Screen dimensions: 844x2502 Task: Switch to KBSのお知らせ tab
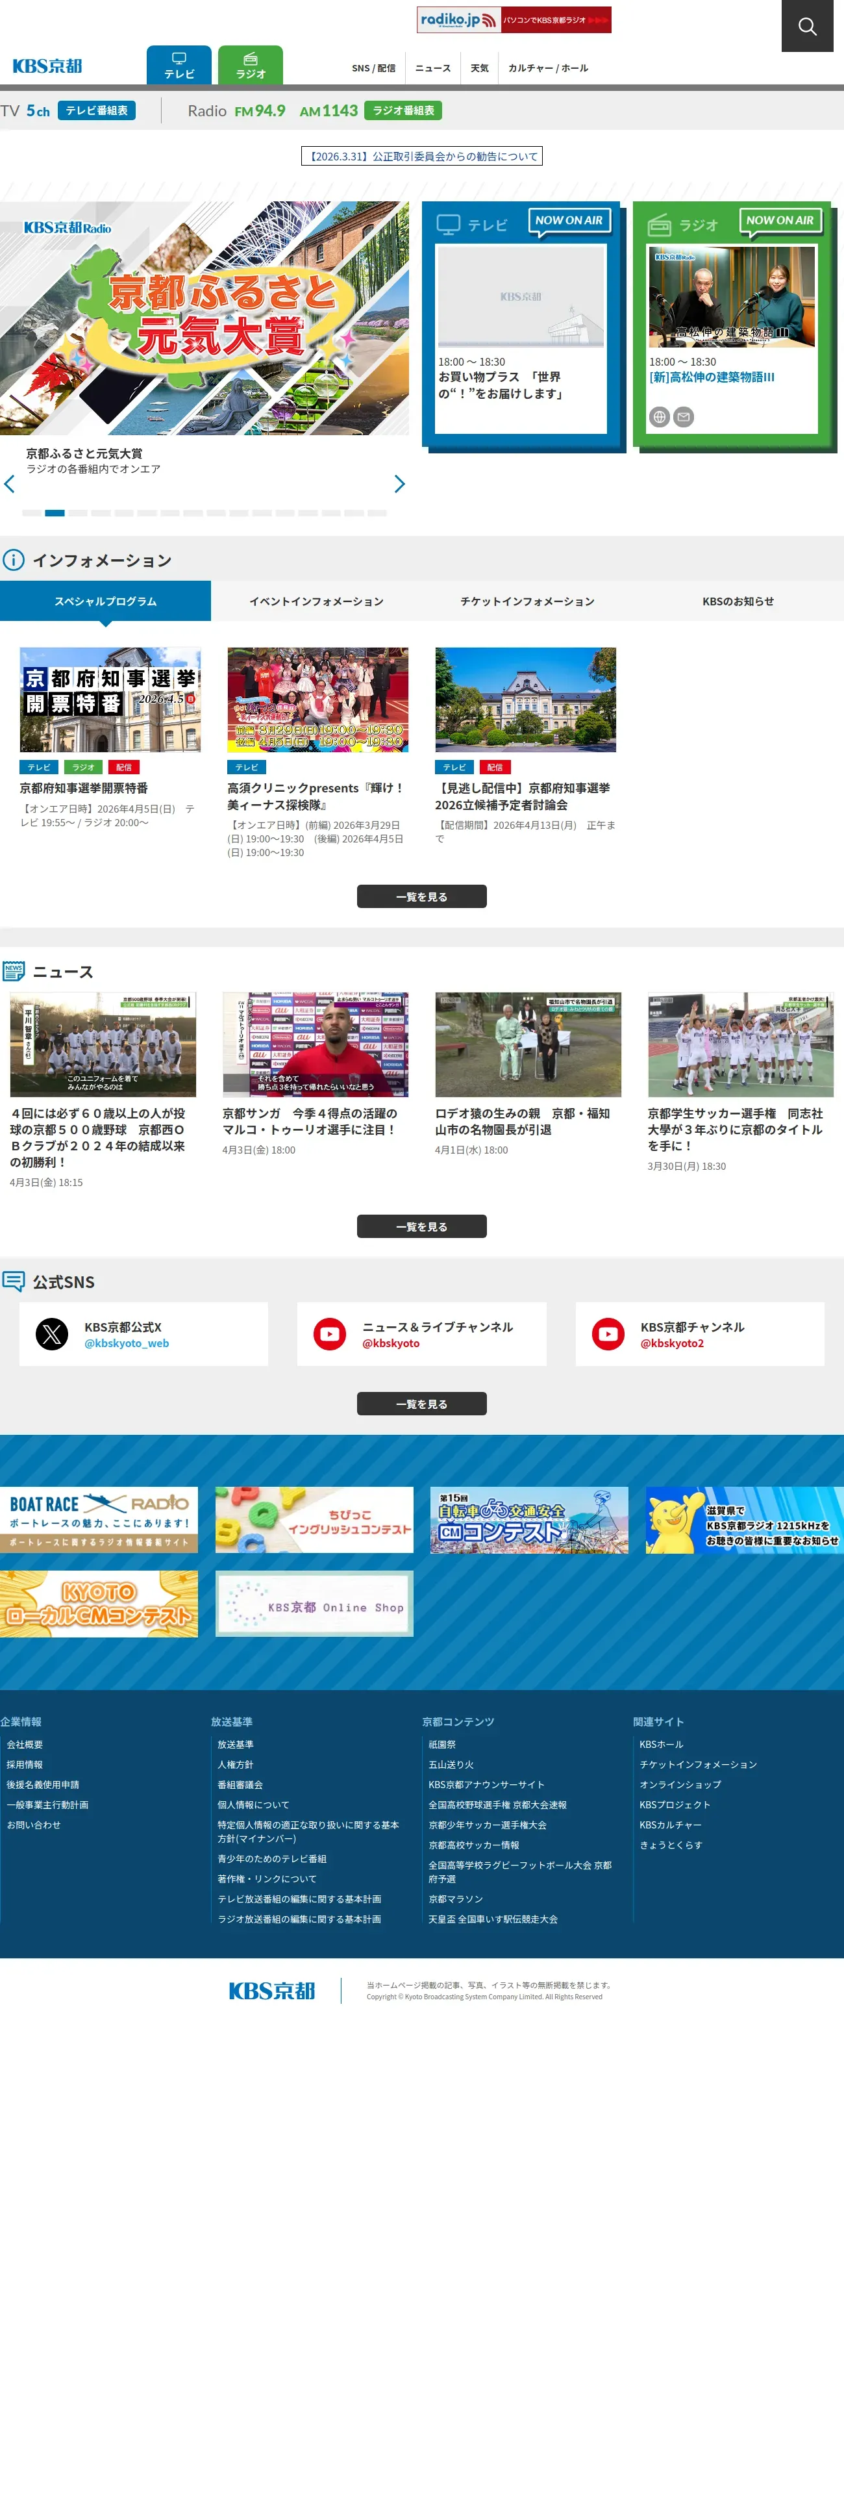point(738,601)
